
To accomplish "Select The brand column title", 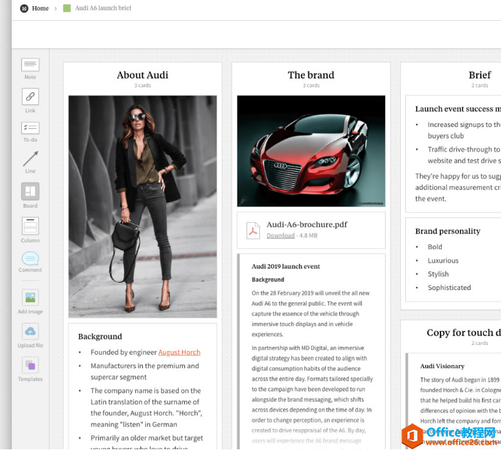I will coord(311,75).
